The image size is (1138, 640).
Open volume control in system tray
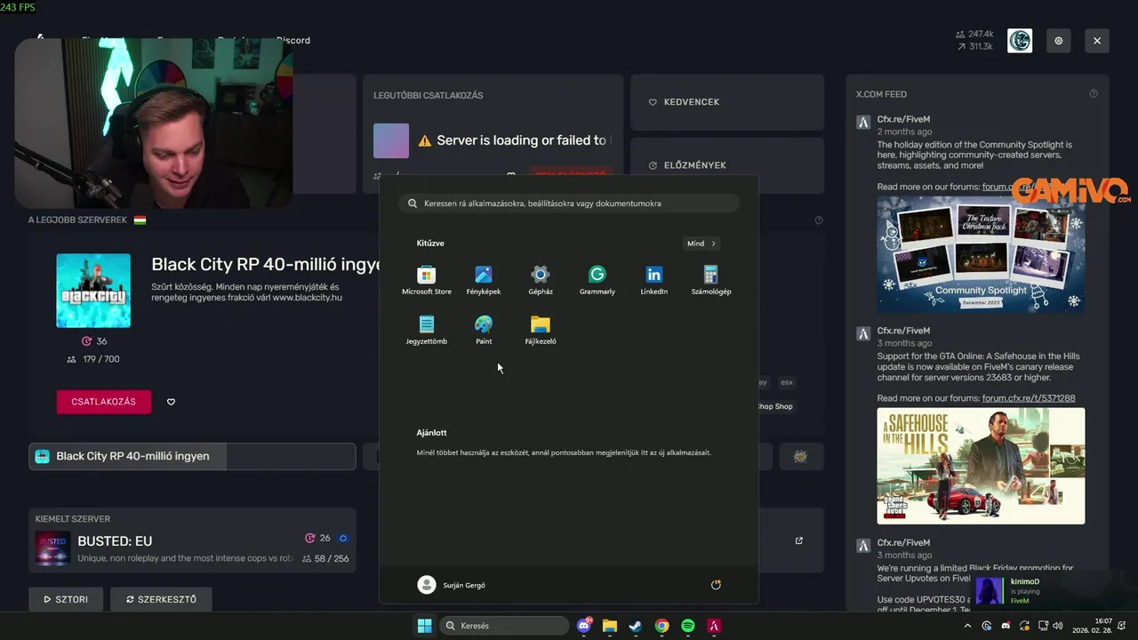coord(1058,626)
